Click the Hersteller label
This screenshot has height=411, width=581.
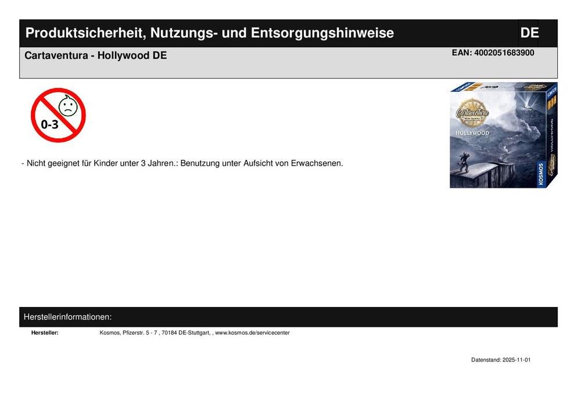[x=45, y=333]
